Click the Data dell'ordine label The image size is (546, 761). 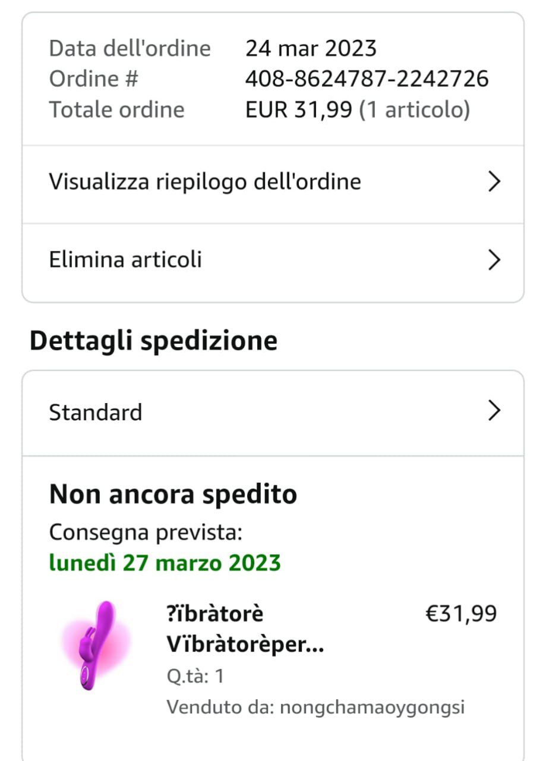(130, 48)
